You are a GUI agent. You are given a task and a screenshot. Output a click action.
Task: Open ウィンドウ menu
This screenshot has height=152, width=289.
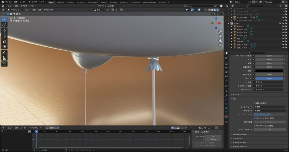point(33,2)
